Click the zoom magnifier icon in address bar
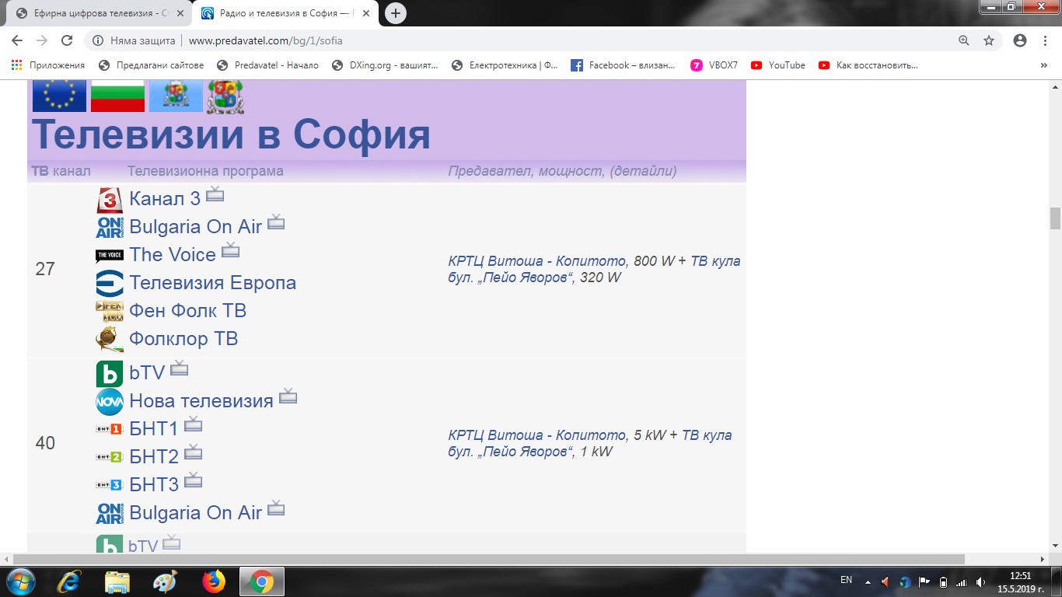 [x=964, y=40]
